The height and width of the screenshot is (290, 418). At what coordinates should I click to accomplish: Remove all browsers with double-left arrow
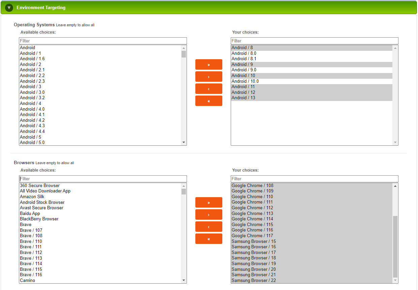pyautogui.click(x=209, y=239)
